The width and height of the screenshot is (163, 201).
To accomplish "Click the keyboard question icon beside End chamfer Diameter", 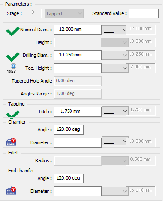I will [11, 191].
